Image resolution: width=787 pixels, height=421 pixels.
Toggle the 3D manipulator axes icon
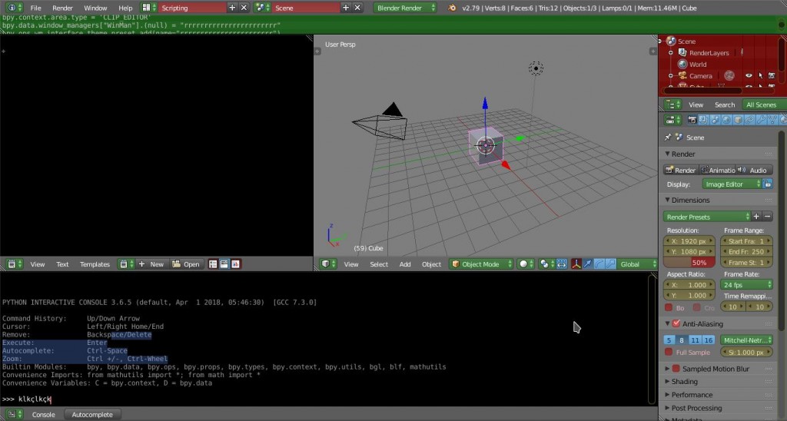tap(576, 264)
